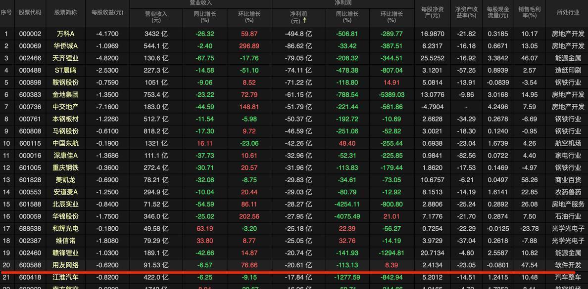
Task: Click 软件开发 industry cell
Action: click(568, 265)
